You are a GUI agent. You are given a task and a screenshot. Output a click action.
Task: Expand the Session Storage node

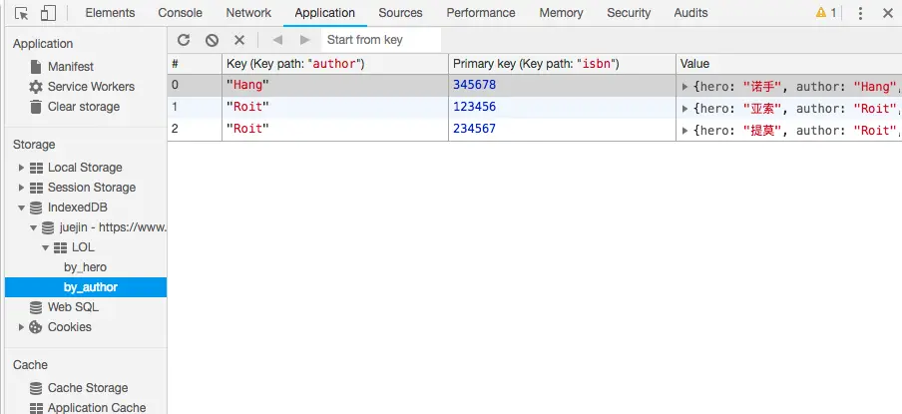[22, 188]
